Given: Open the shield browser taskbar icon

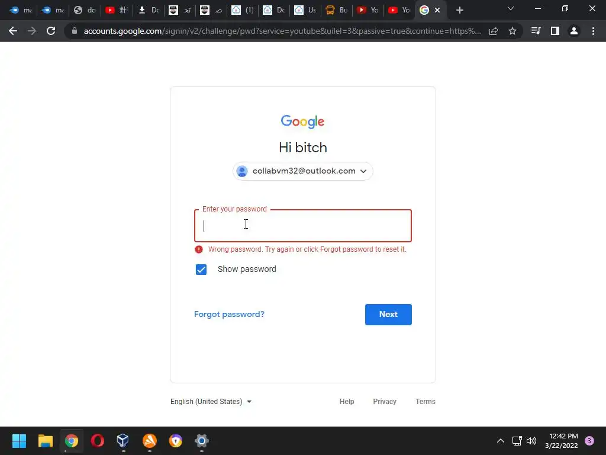Looking at the screenshot, I should click(x=175, y=441).
